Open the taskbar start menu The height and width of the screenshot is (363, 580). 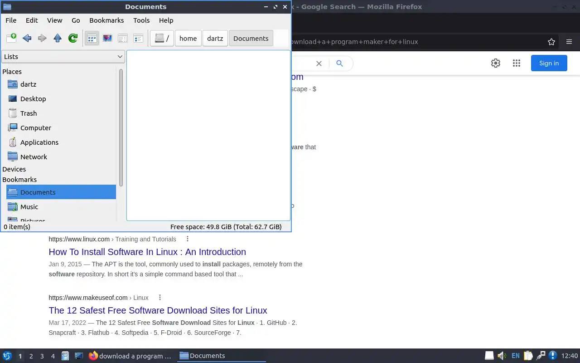pyautogui.click(x=7, y=356)
